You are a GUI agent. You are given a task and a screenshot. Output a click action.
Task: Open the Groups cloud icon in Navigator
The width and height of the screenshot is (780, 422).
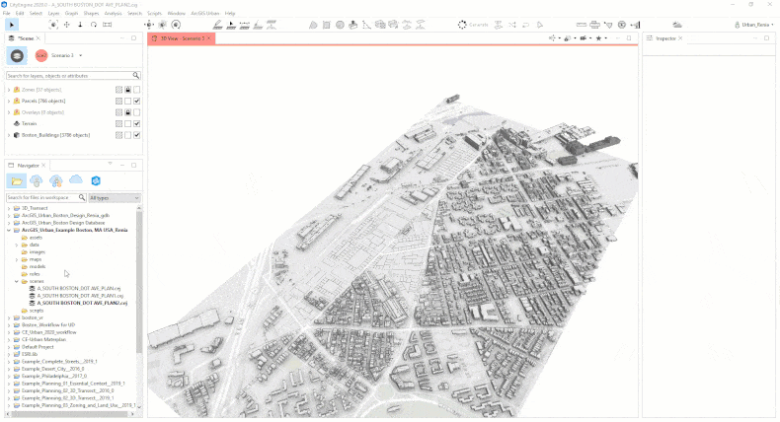(x=56, y=181)
